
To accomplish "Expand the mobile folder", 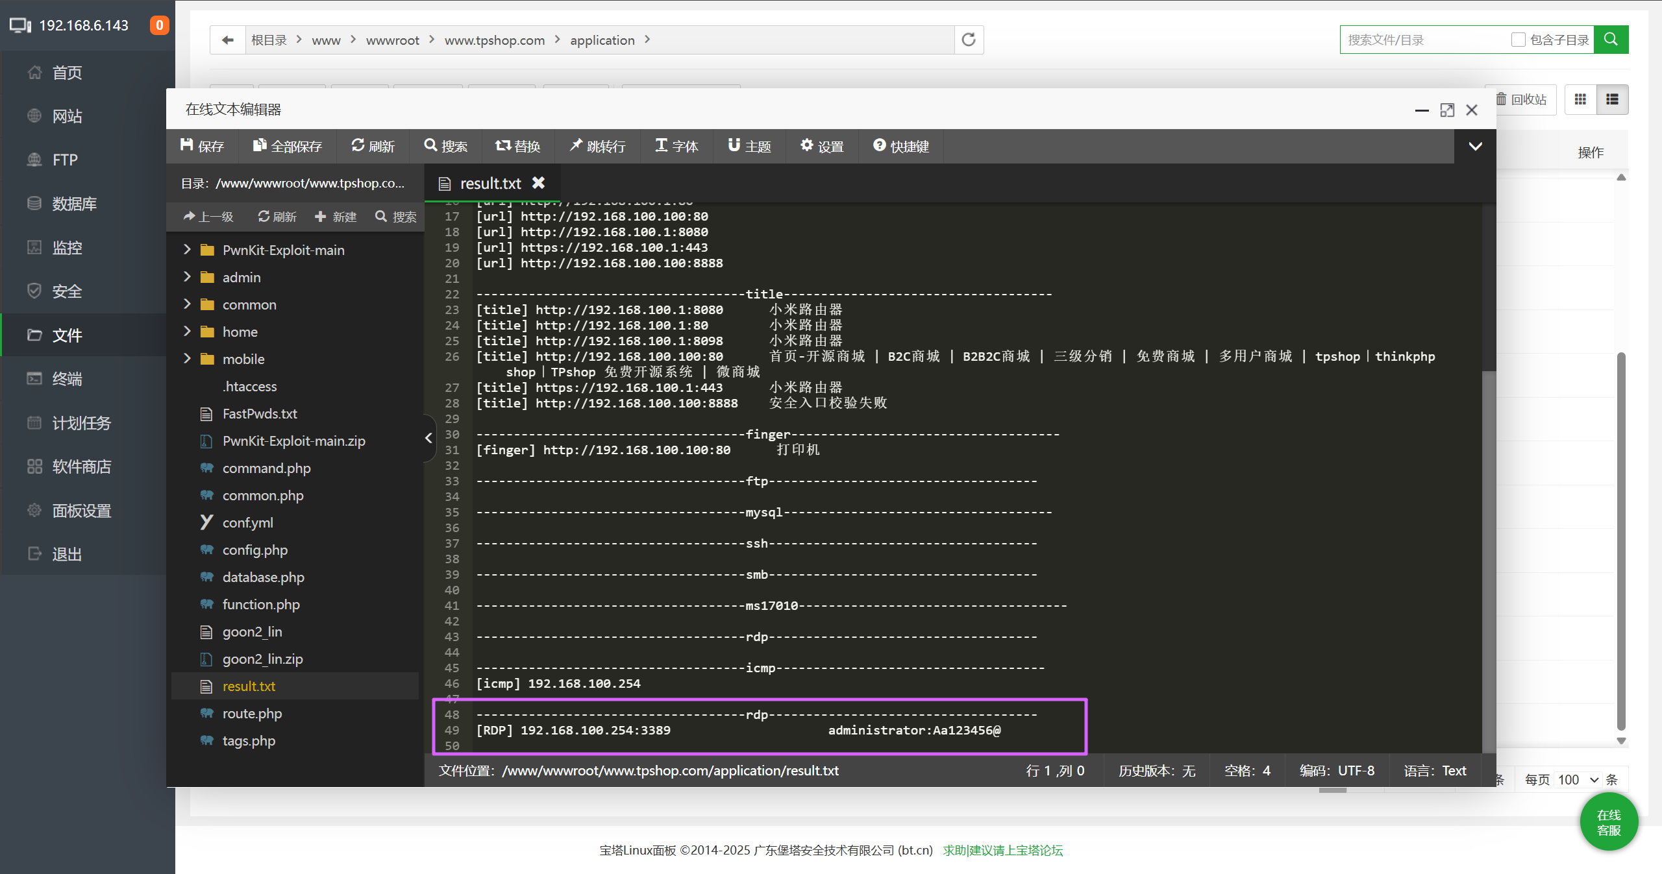I will pyautogui.click(x=187, y=359).
